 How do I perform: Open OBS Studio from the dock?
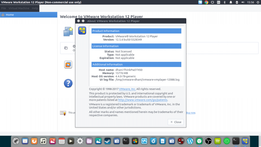tap(208, 141)
